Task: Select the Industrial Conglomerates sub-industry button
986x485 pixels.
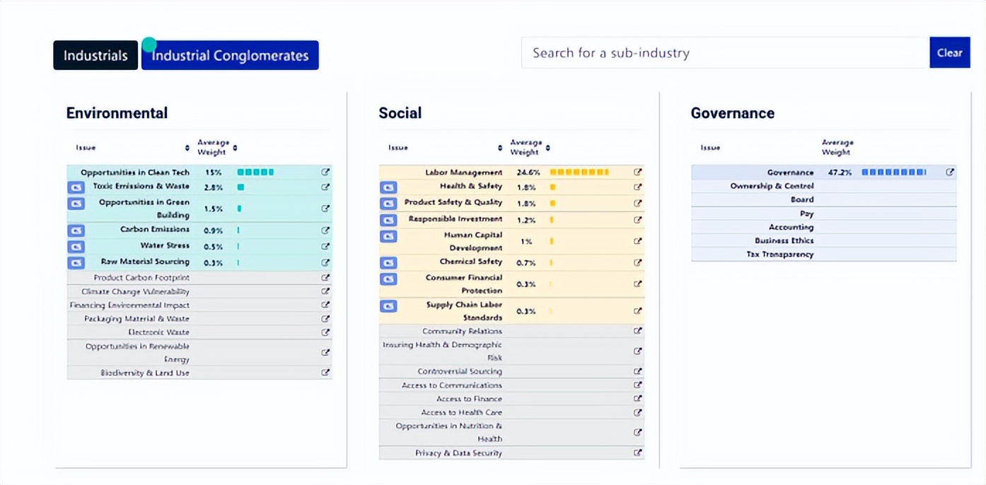Action: pos(230,55)
